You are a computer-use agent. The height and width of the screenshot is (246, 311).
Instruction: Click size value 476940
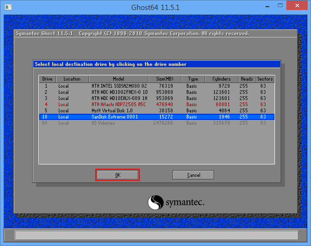pyautogui.click(x=165, y=104)
